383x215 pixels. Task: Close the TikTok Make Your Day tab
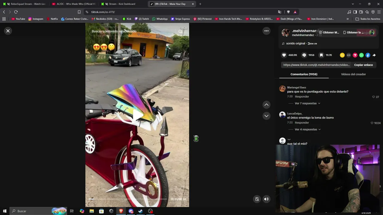coord(193,4)
